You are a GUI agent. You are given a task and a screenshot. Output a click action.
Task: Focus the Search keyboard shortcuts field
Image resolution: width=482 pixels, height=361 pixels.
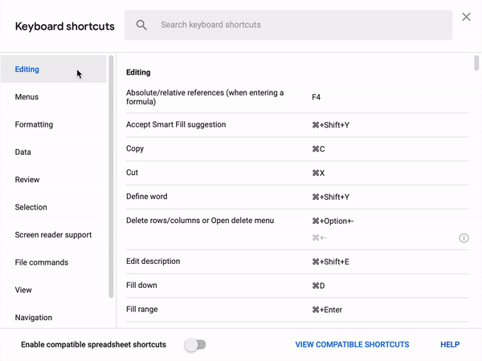288,25
